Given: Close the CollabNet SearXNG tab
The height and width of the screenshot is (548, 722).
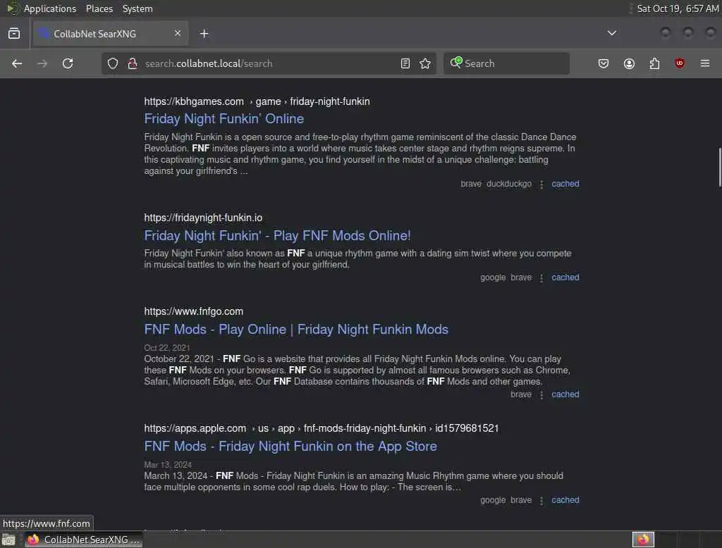Looking at the screenshot, I should [x=178, y=33].
